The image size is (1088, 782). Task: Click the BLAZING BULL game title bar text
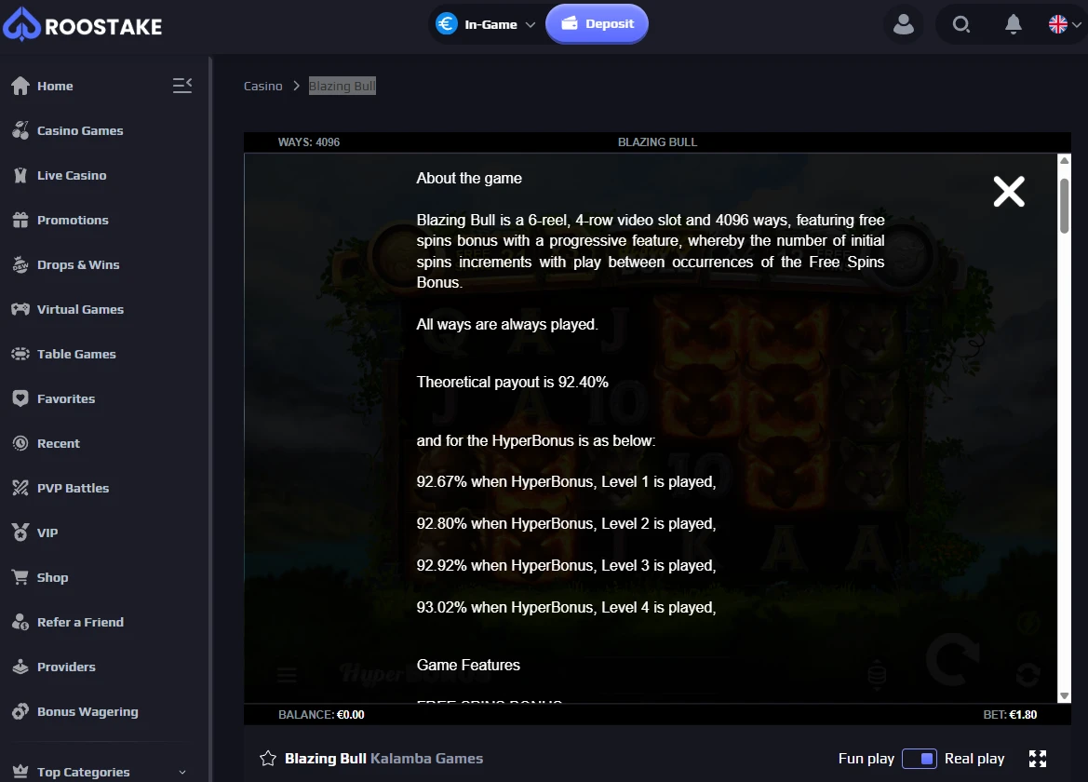pyautogui.click(x=657, y=142)
